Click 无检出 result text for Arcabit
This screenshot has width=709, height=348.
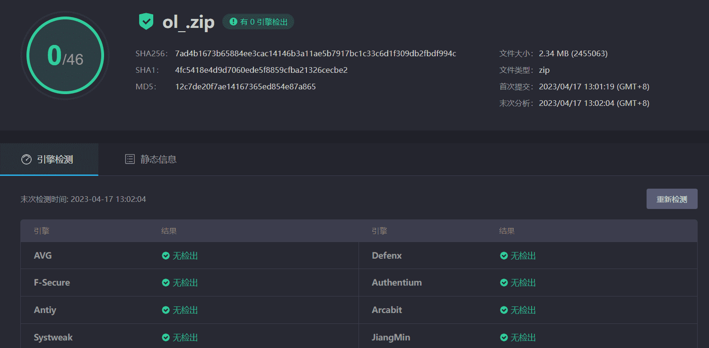pyautogui.click(x=523, y=310)
